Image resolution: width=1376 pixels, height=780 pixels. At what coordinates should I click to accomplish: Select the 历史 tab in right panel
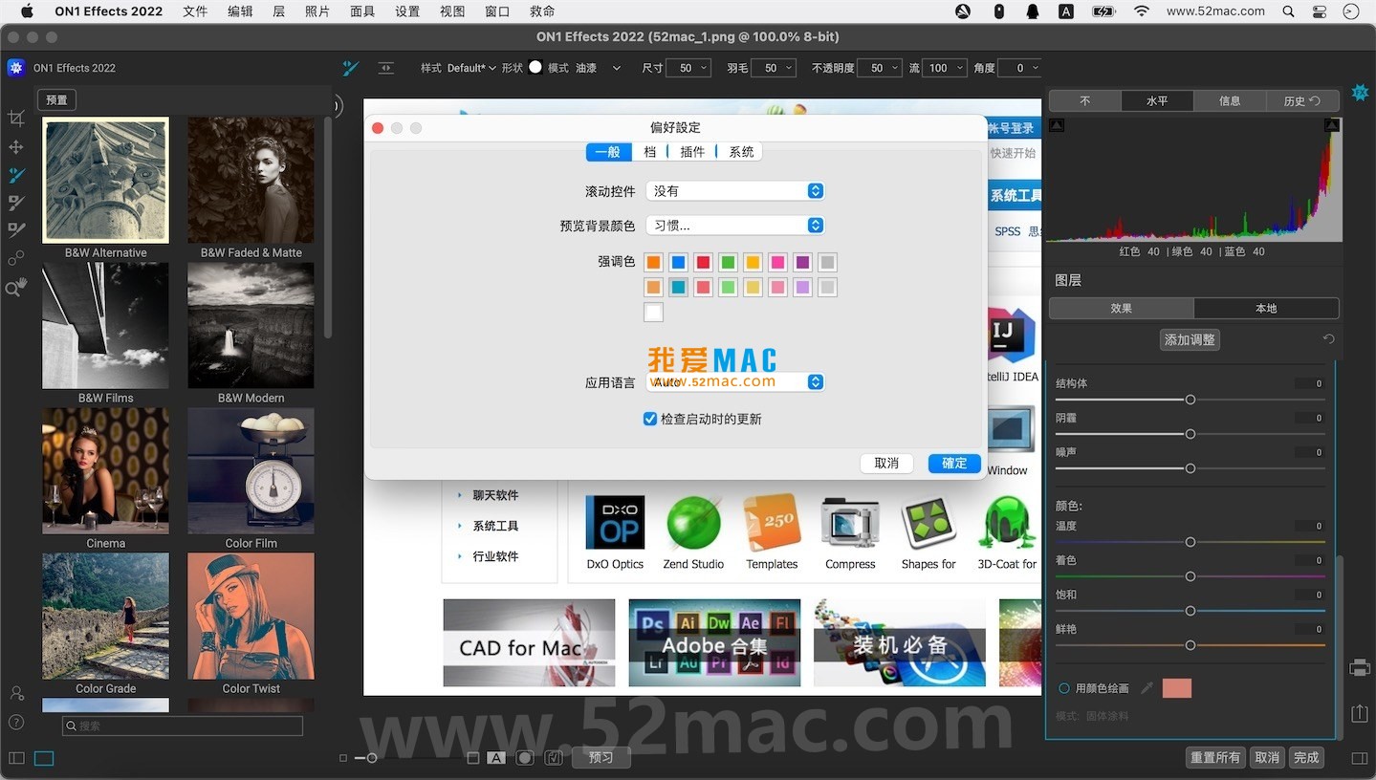pos(1302,100)
